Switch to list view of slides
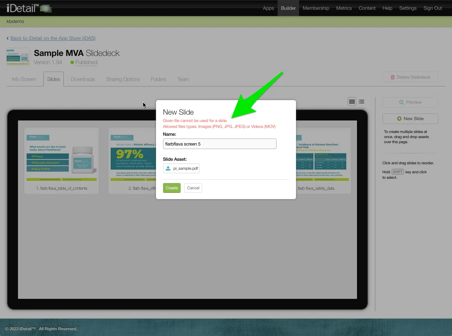The height and width of the screenshot is (336, 452). (362, 102)
